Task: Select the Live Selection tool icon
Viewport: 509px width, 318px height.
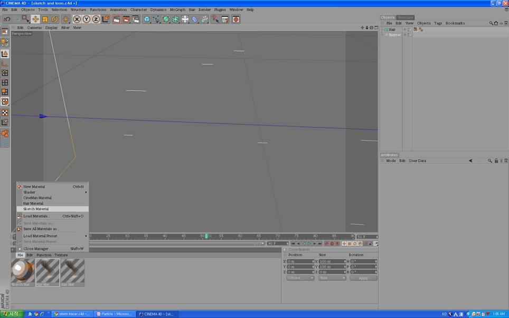Action: coord(25,19)
